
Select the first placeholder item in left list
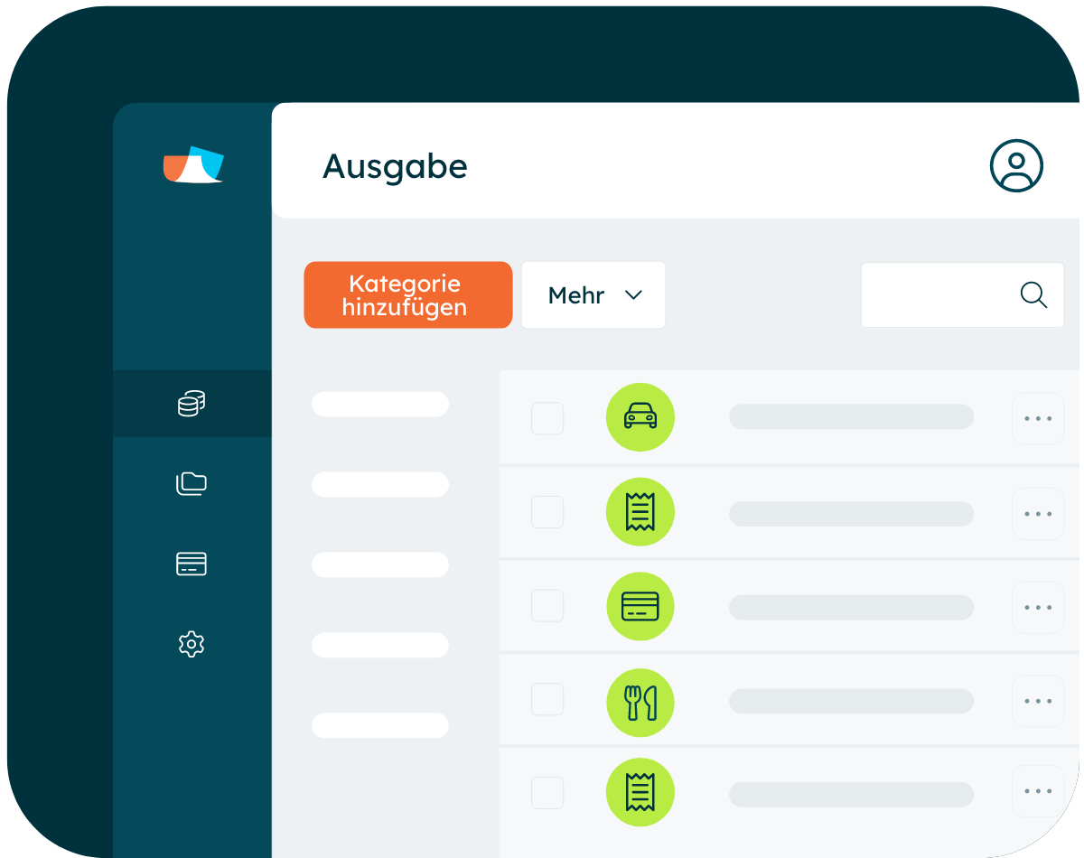tap(380, 405)
